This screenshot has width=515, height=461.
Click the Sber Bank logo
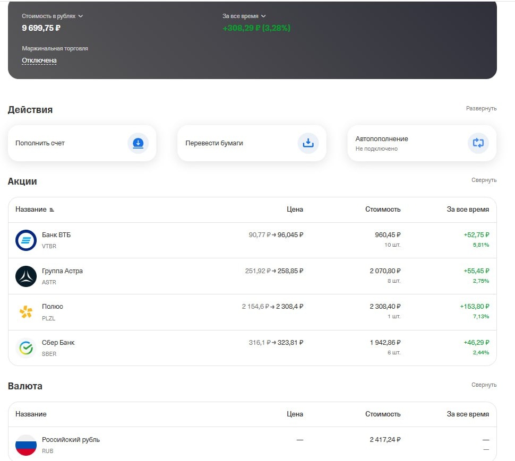pos(26,348)
